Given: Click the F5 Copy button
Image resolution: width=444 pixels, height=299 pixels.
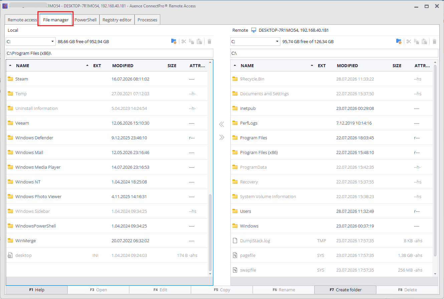Looking at the screenshot, I should (x=222, y=290).
